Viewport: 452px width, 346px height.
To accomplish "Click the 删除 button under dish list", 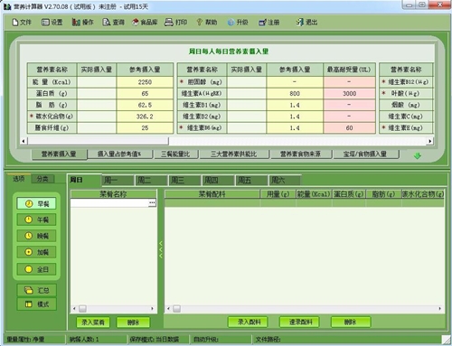I will pos(133,323).
